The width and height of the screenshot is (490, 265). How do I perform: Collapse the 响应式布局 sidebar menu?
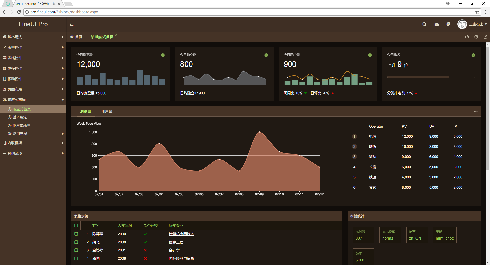click(33, 100)
